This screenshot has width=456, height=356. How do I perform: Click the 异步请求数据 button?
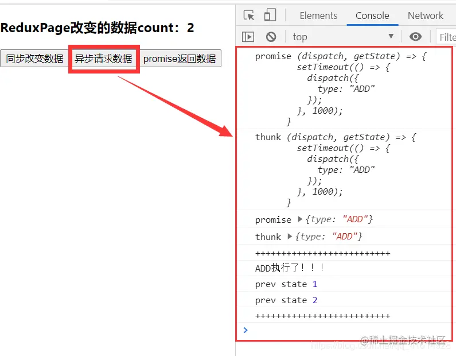(x=103, y=59)
